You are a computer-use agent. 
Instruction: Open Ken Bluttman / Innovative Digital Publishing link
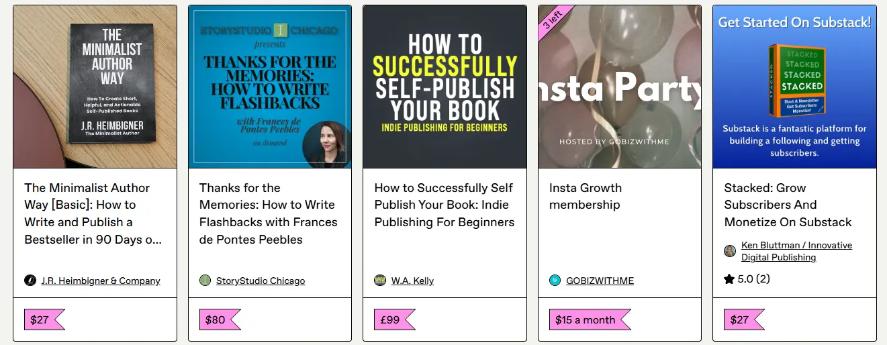(x=797, y=251)
